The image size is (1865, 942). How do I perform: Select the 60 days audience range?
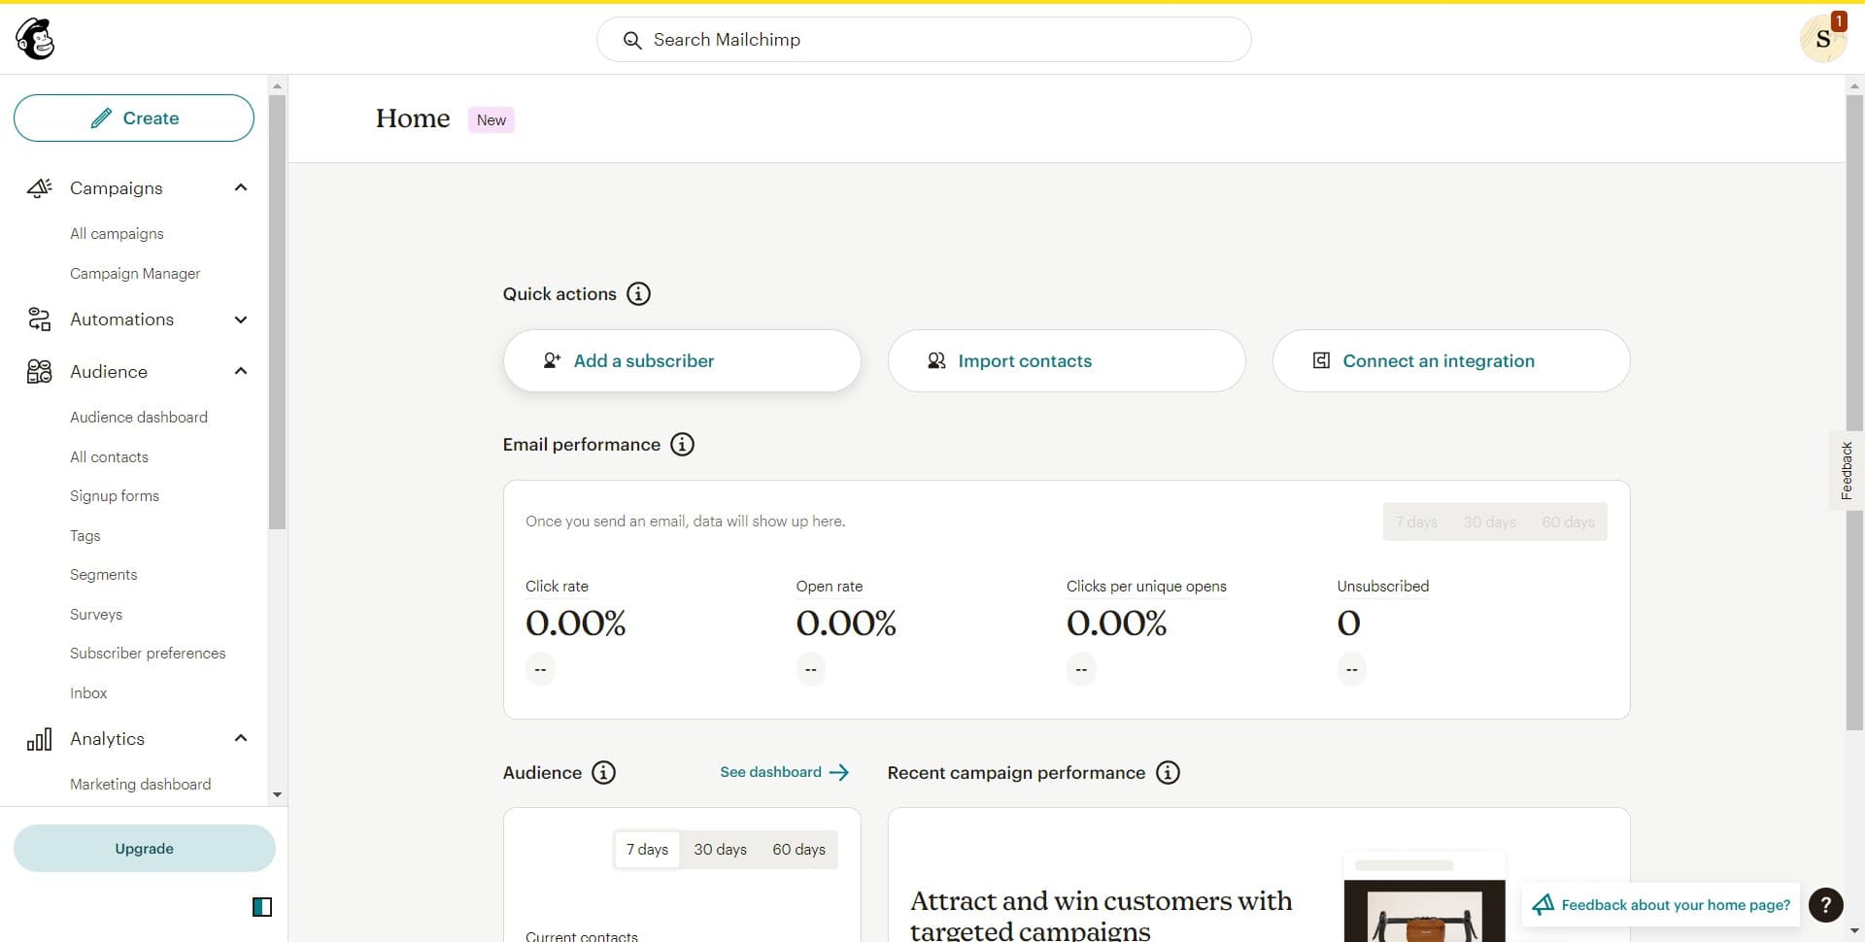(x=798, y=850)
